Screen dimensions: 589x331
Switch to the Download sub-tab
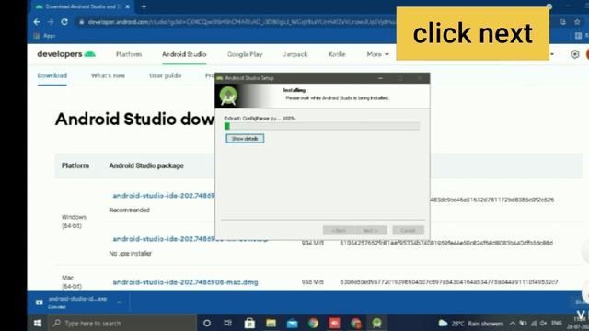click(52, 75)
